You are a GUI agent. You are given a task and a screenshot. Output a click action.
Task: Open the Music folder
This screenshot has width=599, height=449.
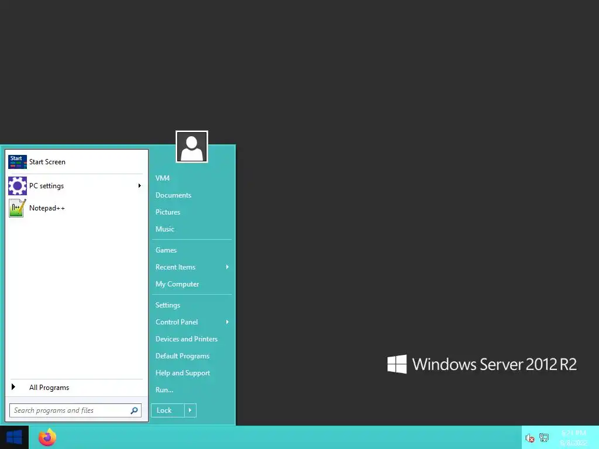pyautogui.click(x=164, y=229)
